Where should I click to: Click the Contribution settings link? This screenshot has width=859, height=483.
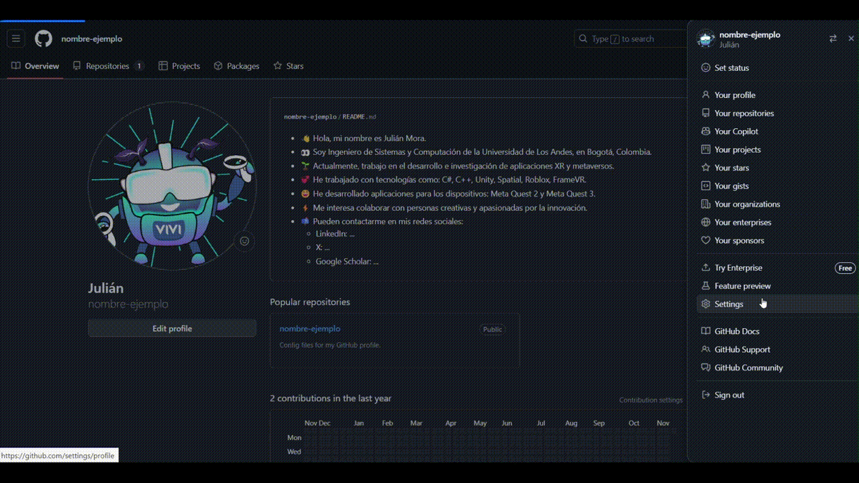point(650,400)
